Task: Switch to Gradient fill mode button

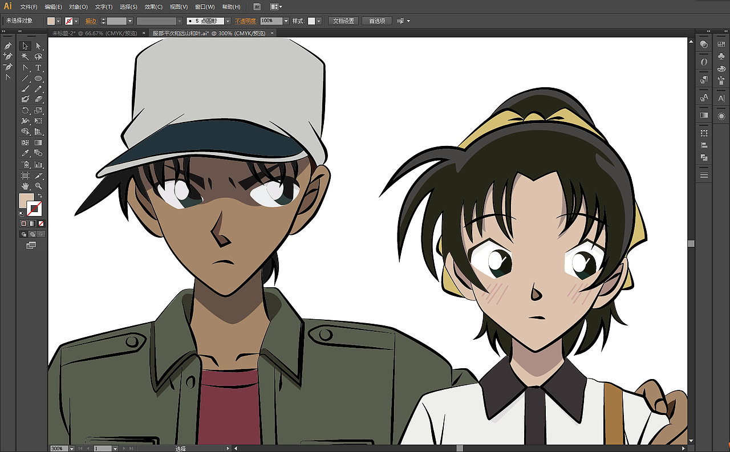Action: click(x=33, y=223)
